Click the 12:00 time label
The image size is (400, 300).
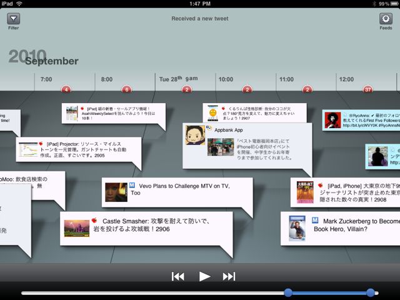[346, 79]
